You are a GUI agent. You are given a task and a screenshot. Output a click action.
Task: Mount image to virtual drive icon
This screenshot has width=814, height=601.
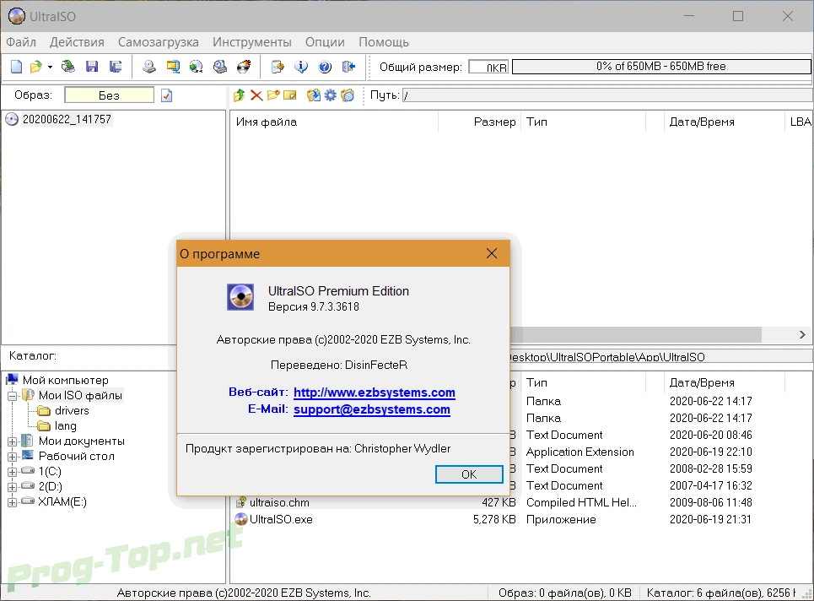220,67
